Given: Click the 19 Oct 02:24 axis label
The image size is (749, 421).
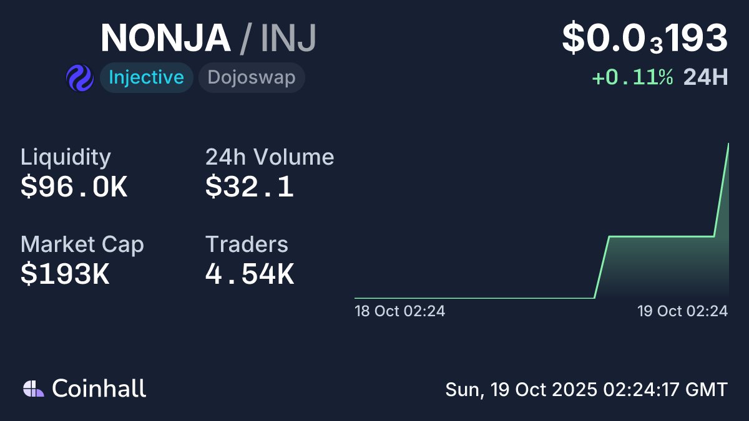Looking at the screenshot, I should point(682,311).
